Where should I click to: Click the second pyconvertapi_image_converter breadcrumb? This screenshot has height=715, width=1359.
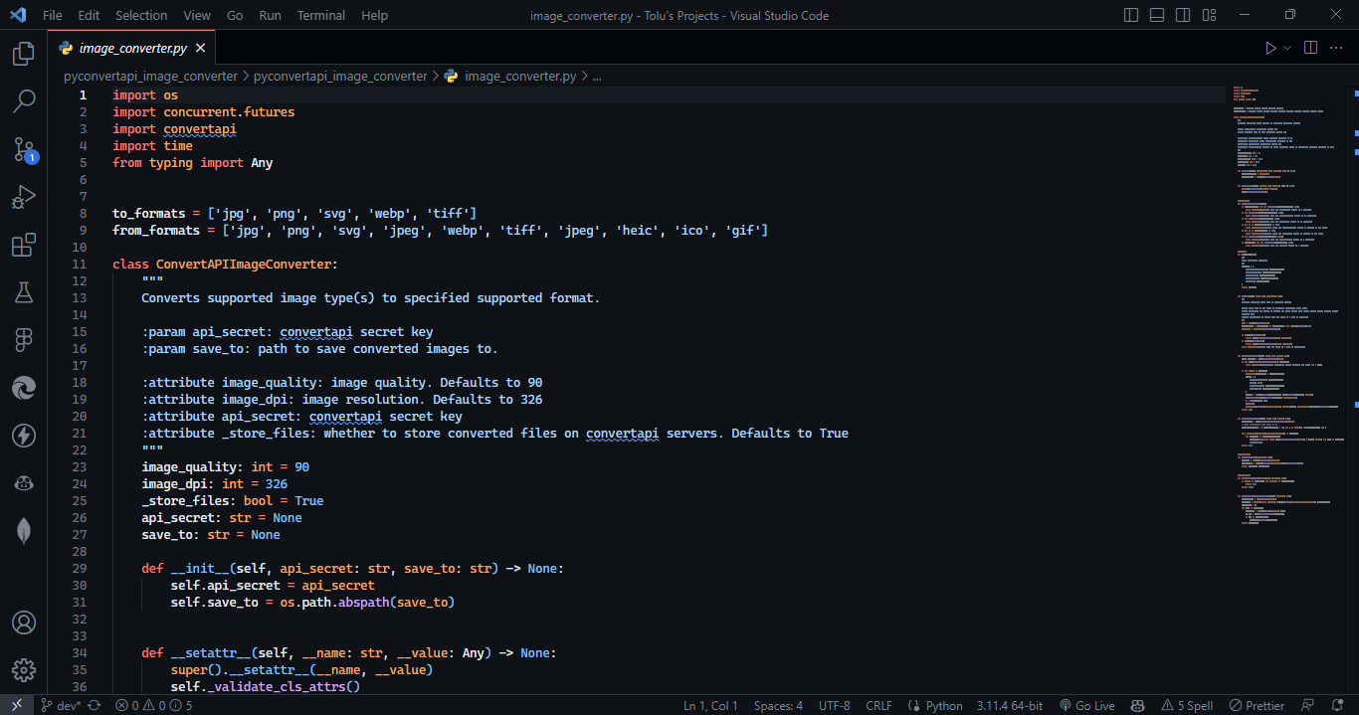click(x=340, y=76)
